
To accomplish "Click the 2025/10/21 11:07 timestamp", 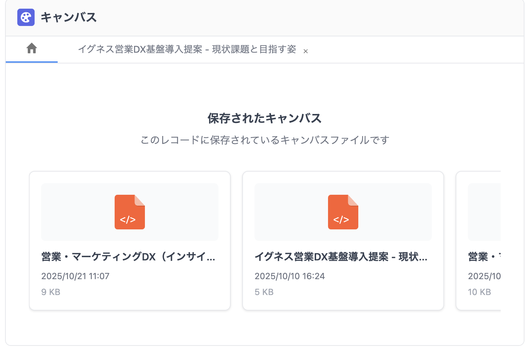I will coord(75,276).
